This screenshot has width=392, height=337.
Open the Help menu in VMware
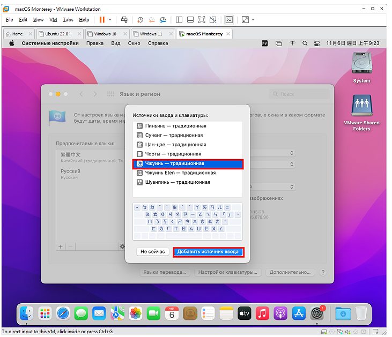84,19
